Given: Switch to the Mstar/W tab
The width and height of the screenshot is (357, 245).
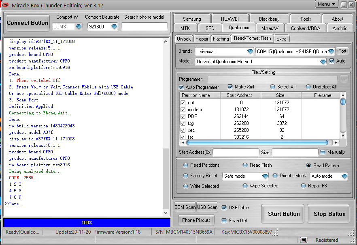Looking at the screenshot, I should pyautogui.click(x=270, y=28).
